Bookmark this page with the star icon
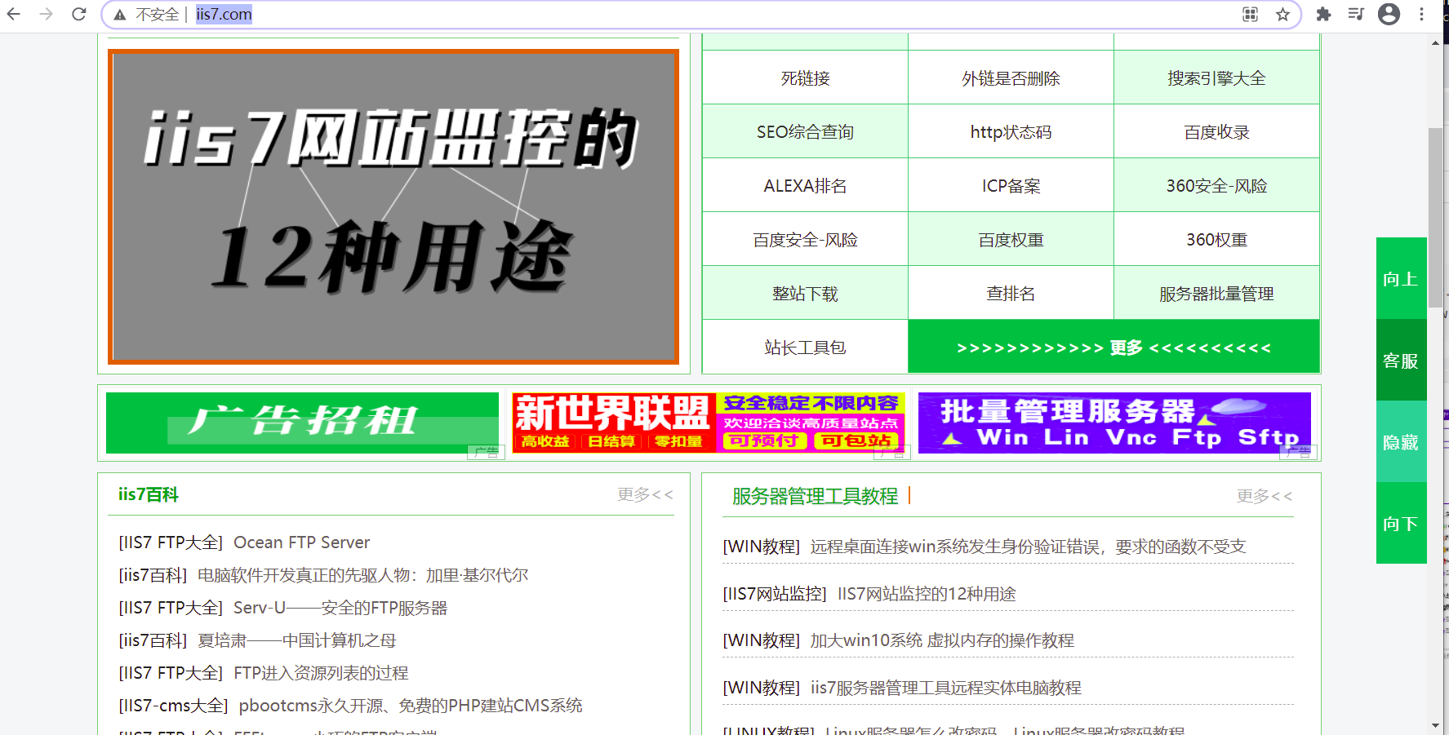This screenshot has height=735, width=1449. coord(1282,14)
